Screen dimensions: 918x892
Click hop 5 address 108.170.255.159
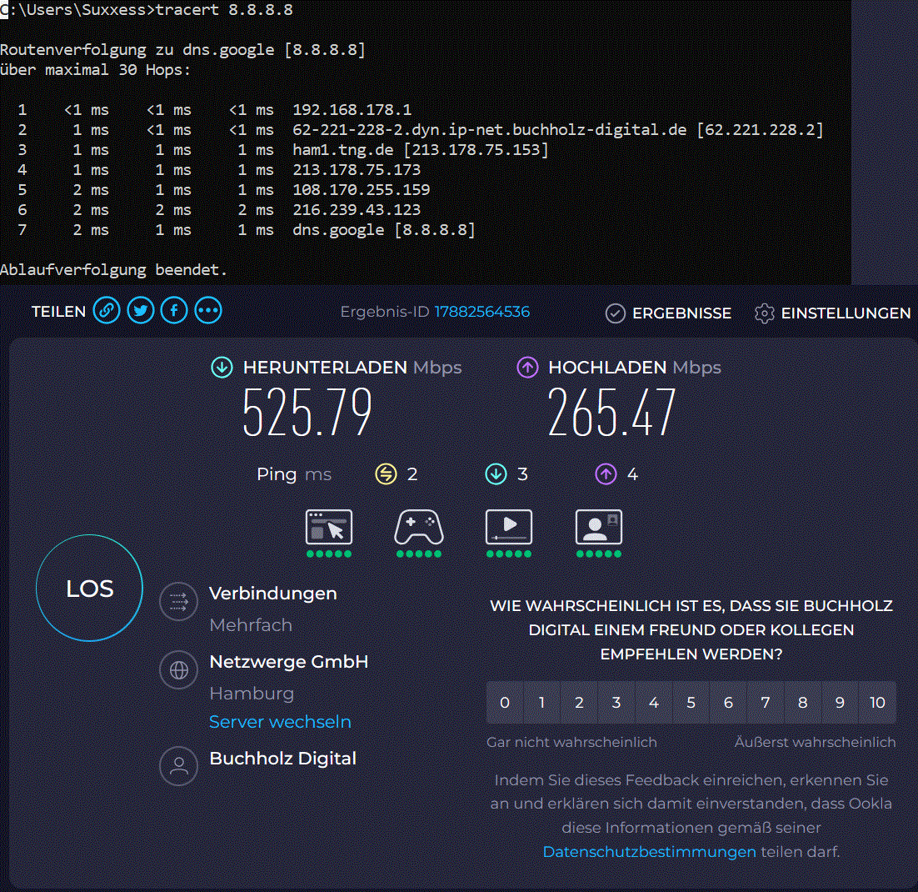tap(362, 189)
